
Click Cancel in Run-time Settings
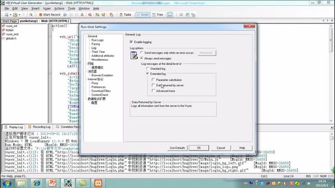tap(221, 148)
